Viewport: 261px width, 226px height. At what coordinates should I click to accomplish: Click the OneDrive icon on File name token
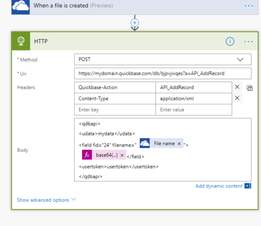[x=145, y=143]
